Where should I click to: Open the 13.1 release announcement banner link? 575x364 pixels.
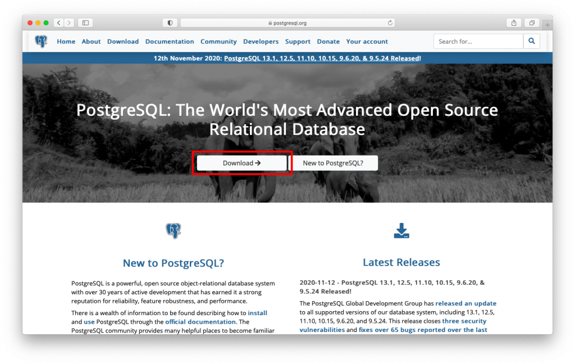pyautogui.click(x=322, y=58)
